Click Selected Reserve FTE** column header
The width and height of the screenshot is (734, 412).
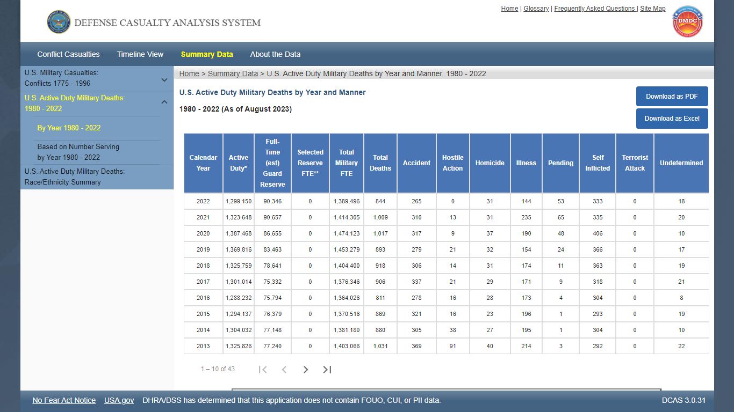pos(310,163)
